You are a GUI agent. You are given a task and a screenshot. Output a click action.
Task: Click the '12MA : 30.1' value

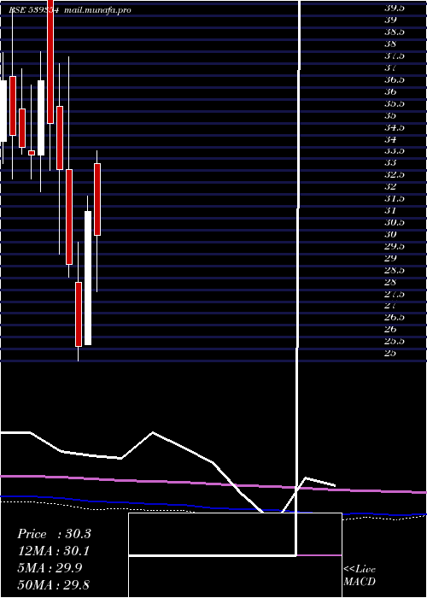54,551
